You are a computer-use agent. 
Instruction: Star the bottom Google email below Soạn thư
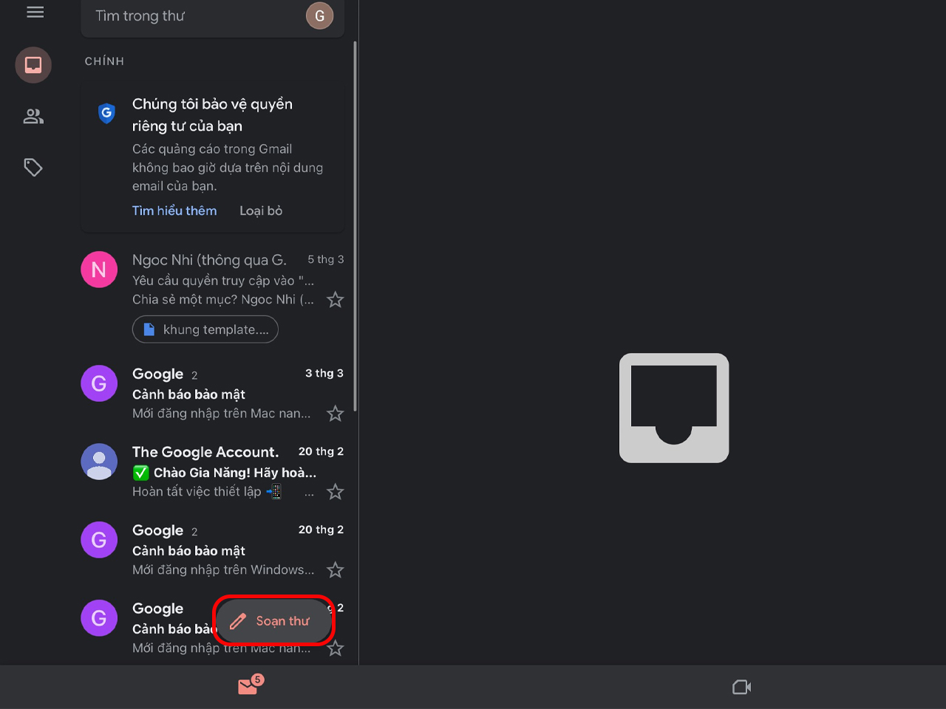click(x=336, y=648)
